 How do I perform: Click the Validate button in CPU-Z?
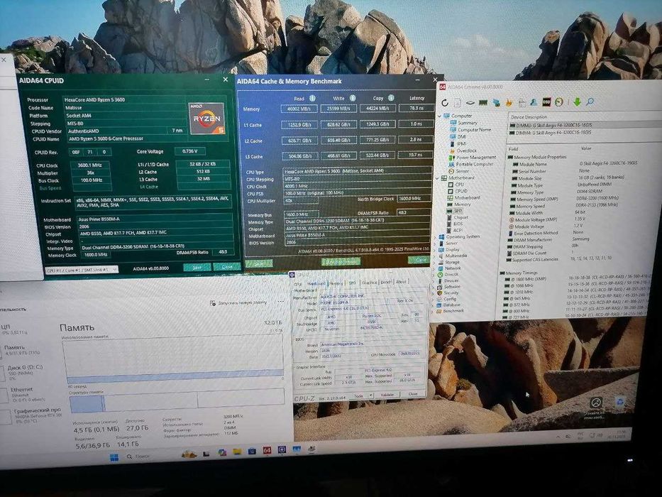387,395
